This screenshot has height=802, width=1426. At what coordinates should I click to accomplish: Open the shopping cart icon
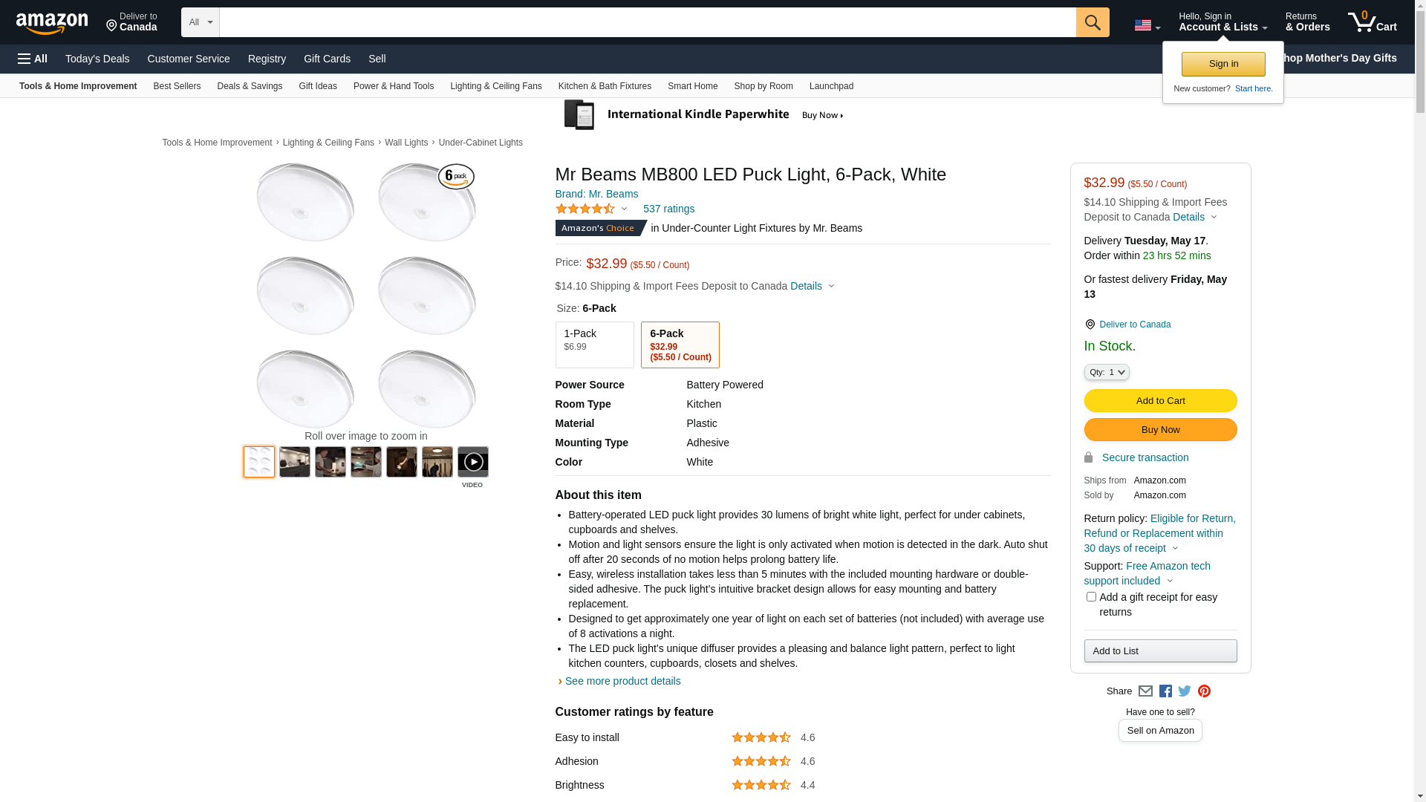pyautogui.click(x=1371, y=22)
